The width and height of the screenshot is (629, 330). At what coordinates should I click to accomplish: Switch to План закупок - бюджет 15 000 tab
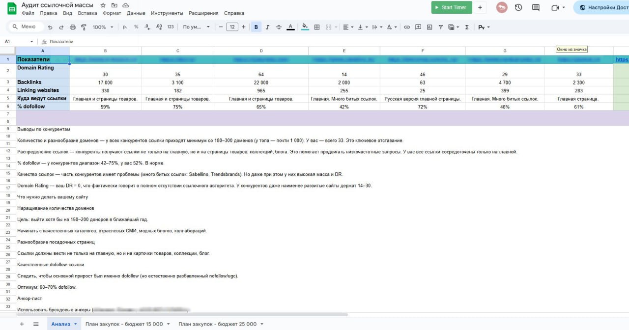pos(124,324)
